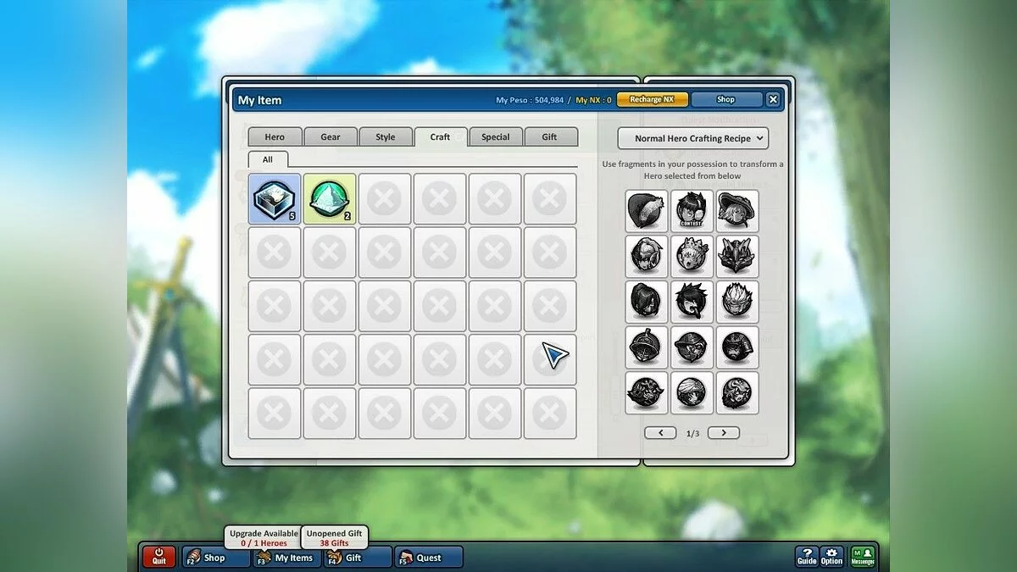Image resolution: width=1017 pixels, height=572 pixels.
Task: Select the spiky white-haired hero portrait
Action: point(736,302)
